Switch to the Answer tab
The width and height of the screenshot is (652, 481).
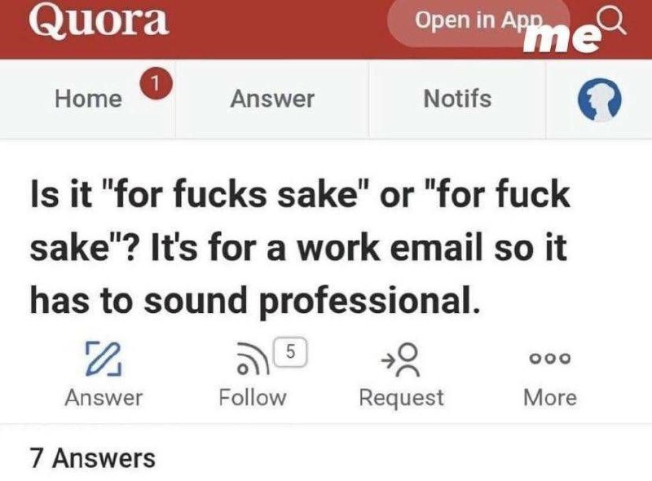(x=272, y=99)
